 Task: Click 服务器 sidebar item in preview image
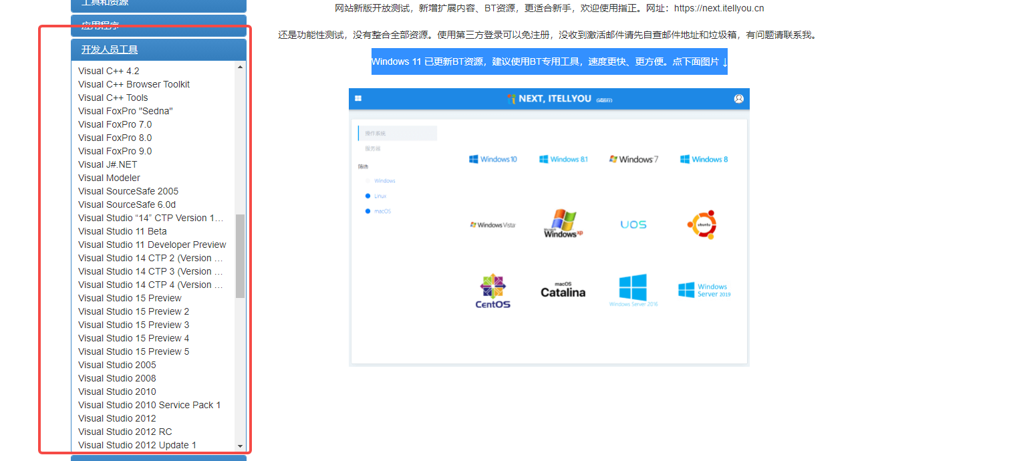[x=372, y=148]
